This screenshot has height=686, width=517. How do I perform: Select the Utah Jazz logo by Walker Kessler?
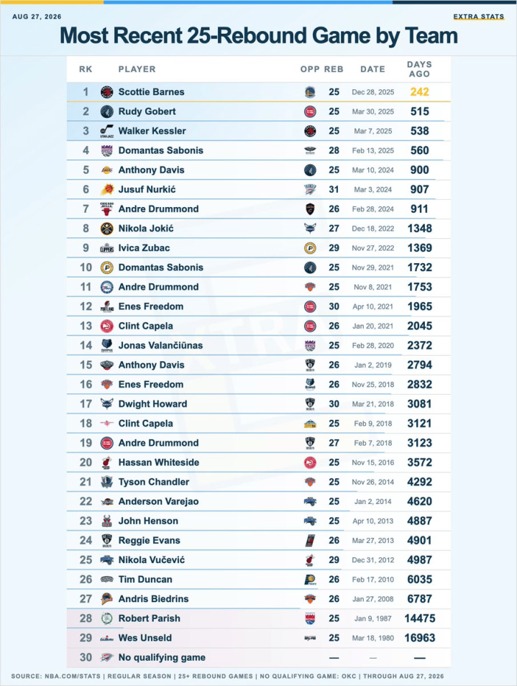[x=106, y=131]
